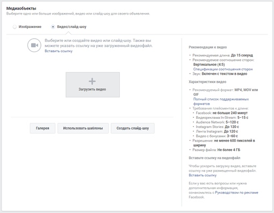Click Создать слайд-шоу button

pos(133,128)
